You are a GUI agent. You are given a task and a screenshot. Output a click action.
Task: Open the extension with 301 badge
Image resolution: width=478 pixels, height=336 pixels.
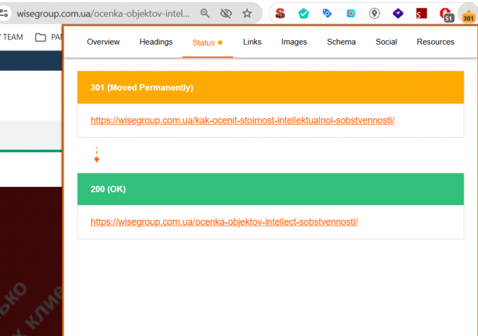(469, 15)
